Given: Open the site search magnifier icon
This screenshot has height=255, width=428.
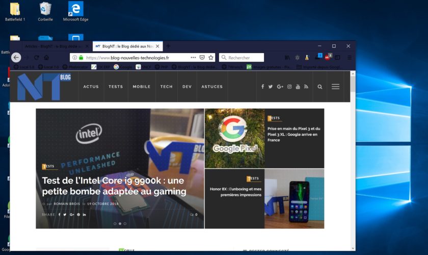Looking at the screenshot, I should tap(320, 87).
